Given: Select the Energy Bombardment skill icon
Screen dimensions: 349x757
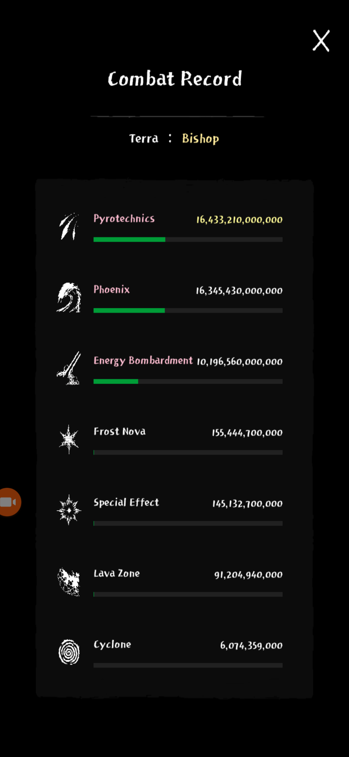Looking at the screenshot, I should pos(69,368).
